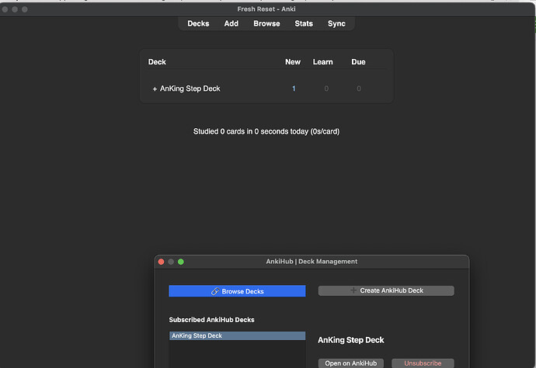Click the Learn column header
The height and width of the screenshot is (368, 536).
pyautogui.click(x=322, y=62)
